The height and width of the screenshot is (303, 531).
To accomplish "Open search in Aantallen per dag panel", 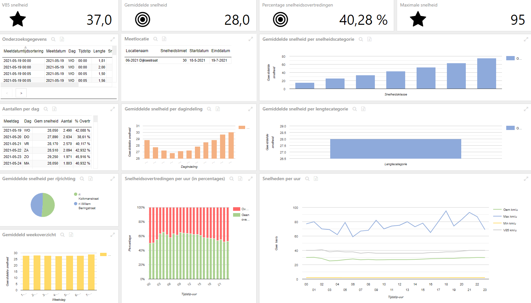I will pos(46,109).
